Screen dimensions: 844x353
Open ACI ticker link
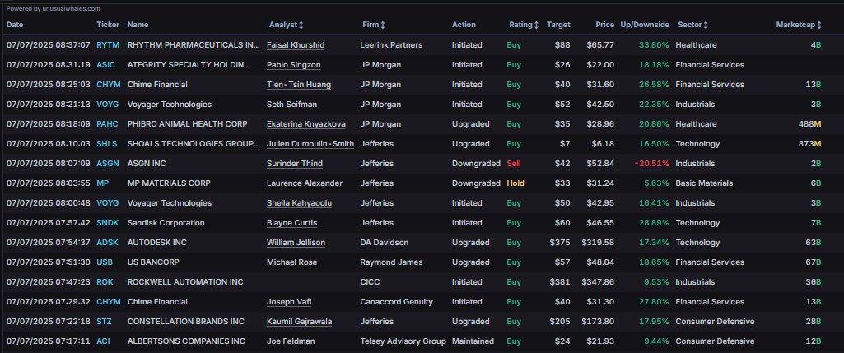coord(103,341)
